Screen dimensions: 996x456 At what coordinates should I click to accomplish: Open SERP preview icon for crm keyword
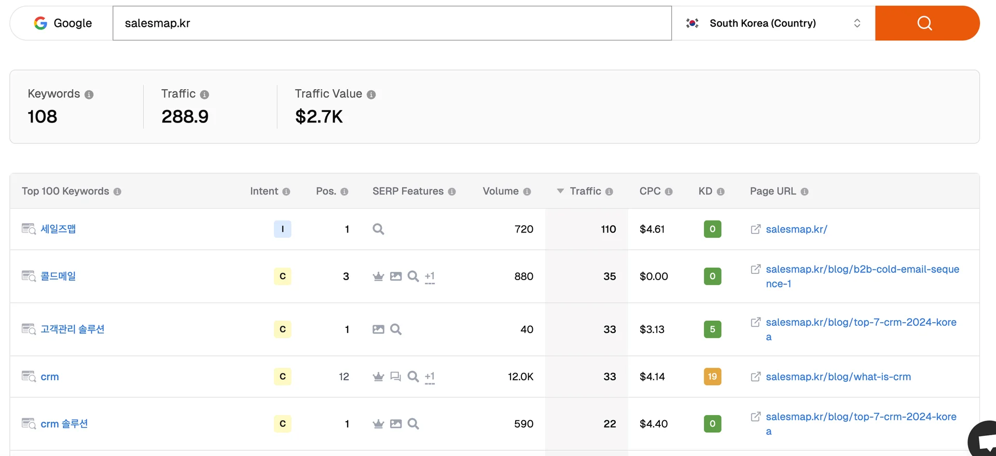29,377
